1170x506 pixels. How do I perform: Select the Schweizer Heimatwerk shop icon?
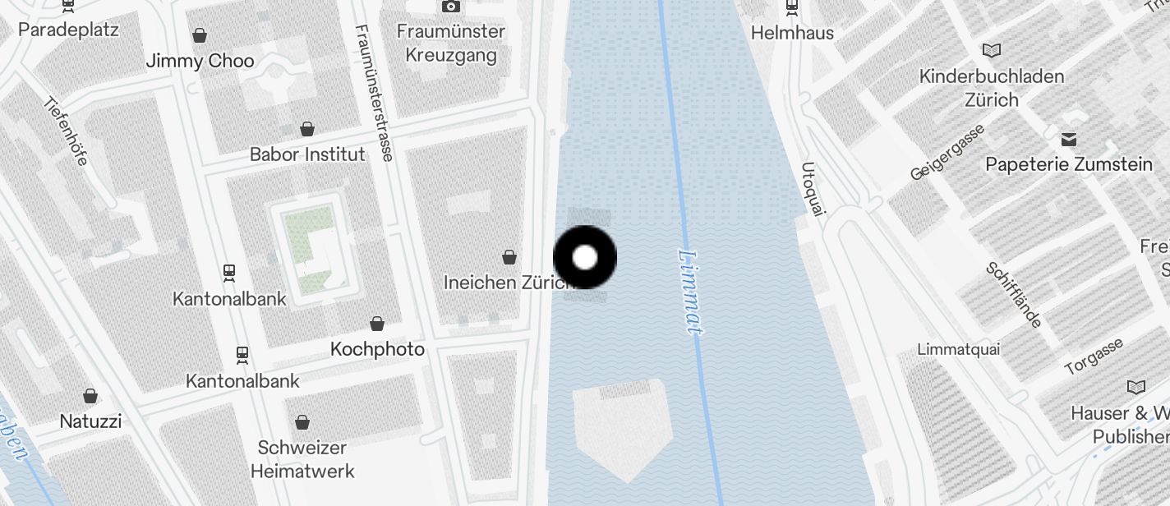click(x=302, y=422)
